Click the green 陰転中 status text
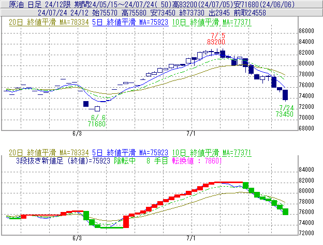 (x=125, y=161)
